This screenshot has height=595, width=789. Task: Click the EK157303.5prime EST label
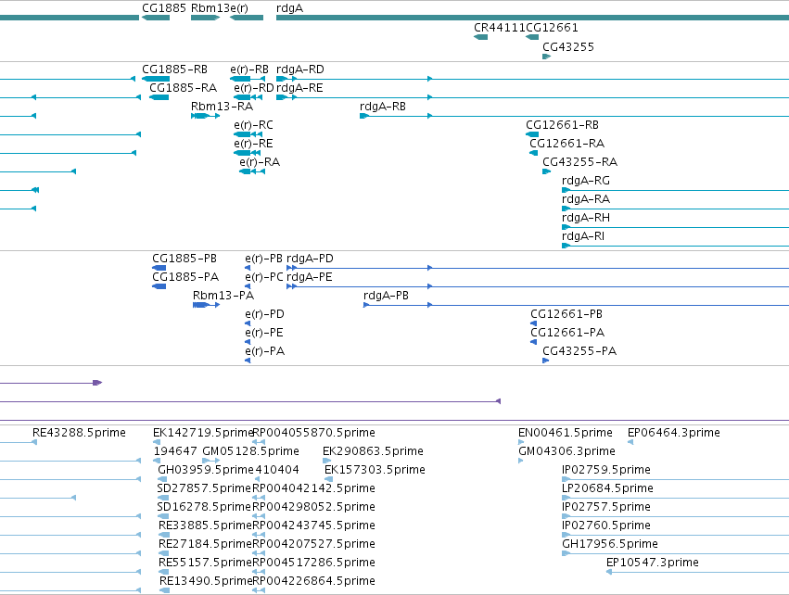375,470
